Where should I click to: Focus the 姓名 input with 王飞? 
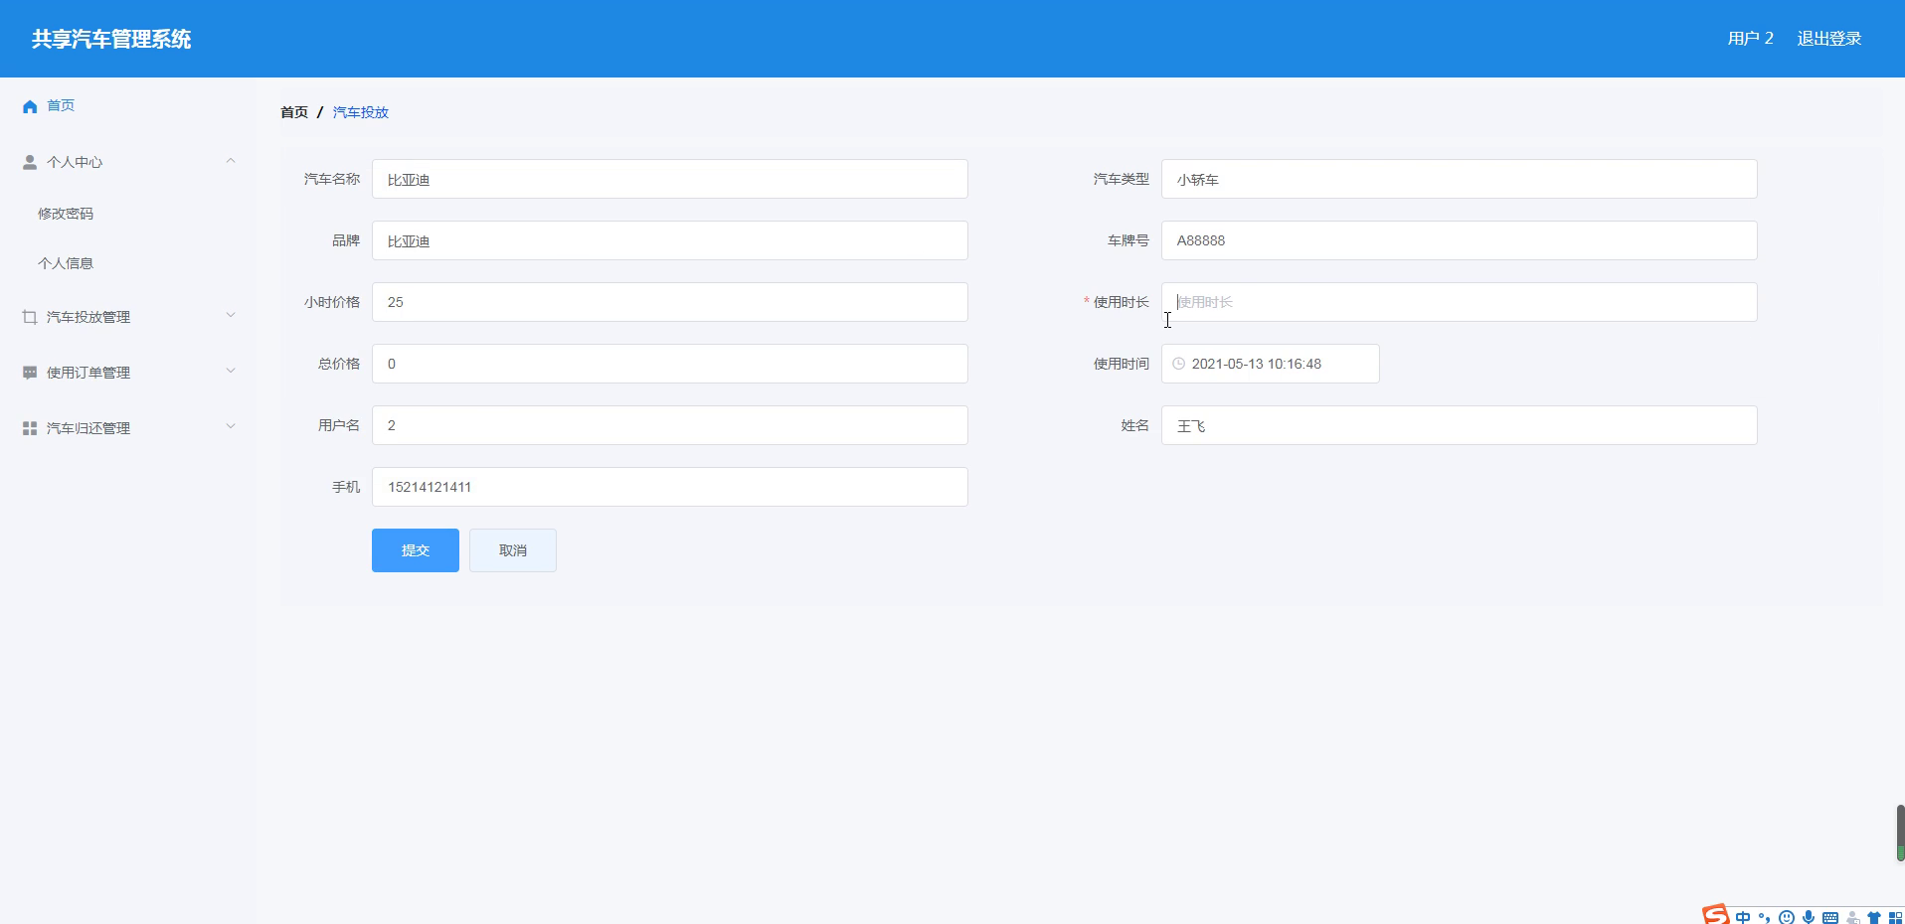coord(1460,425)
